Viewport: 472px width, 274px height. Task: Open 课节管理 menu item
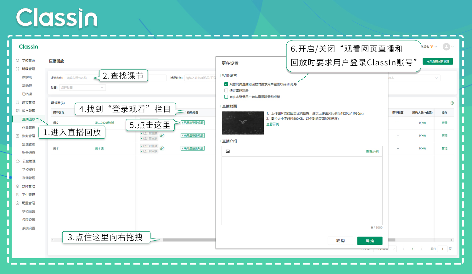point(28,102)
